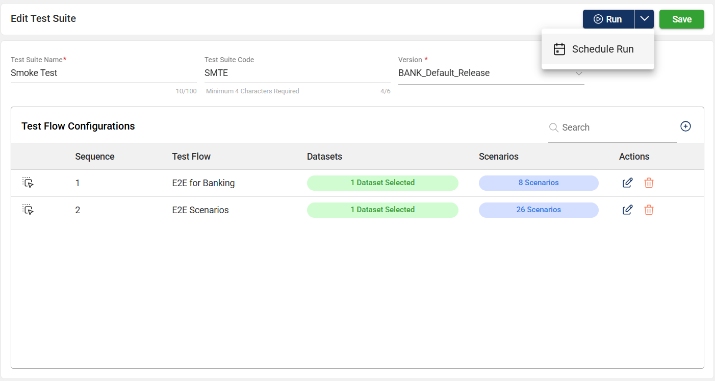Screen dimensions: 715x381
Task: Collapse the Run options dropdown arrow
Action: (x=645, y=19)
